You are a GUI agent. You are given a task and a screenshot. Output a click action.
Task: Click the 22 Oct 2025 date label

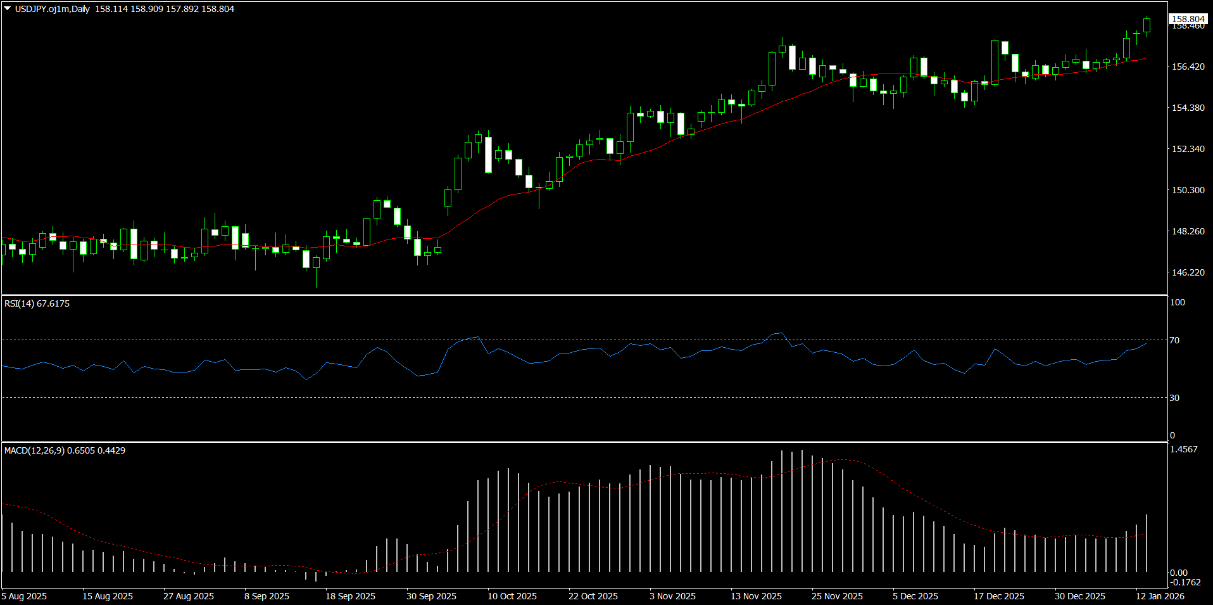593,596
